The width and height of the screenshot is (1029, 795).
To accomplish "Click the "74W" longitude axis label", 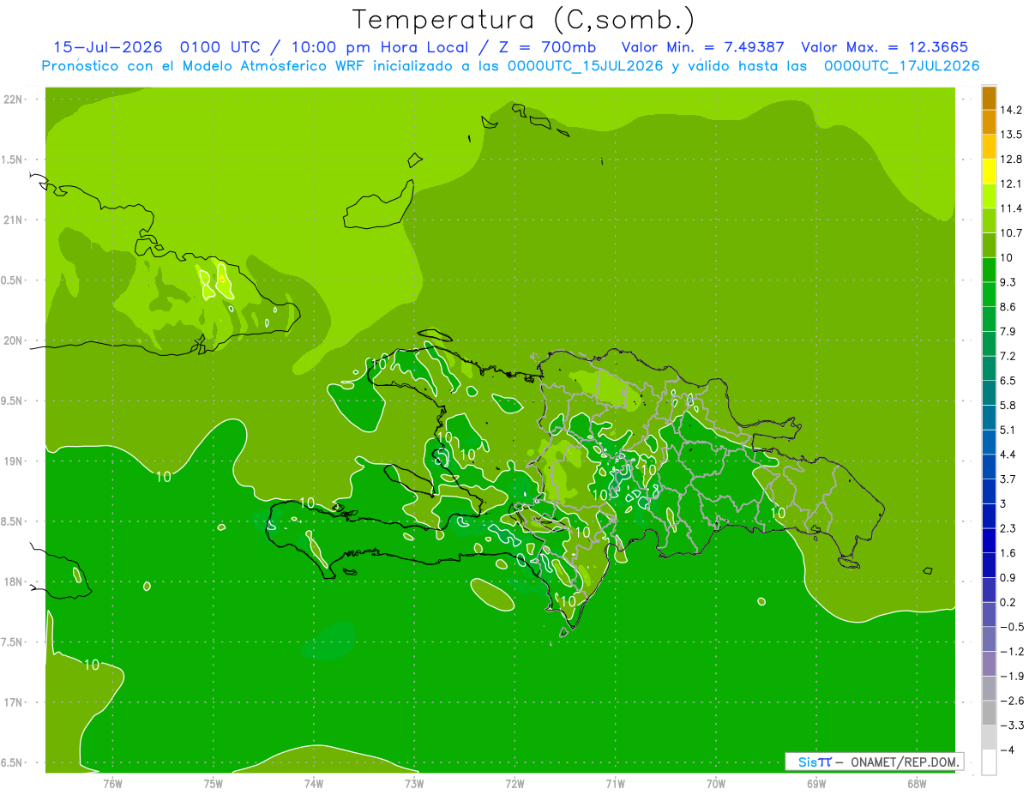I will coord(314,783).
